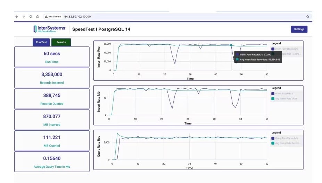
Task: Click the Query Rate Rec axis label
Action: (x=99, y=146)
